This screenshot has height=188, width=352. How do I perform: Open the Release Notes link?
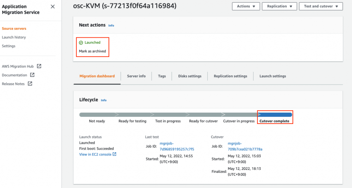[x=13, y=84]
